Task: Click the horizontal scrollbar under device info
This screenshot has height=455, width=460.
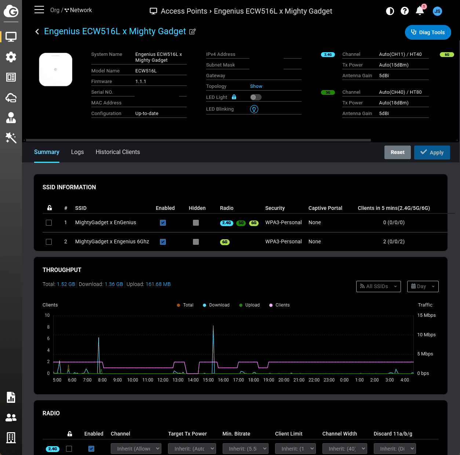Action: click(198, 140)
